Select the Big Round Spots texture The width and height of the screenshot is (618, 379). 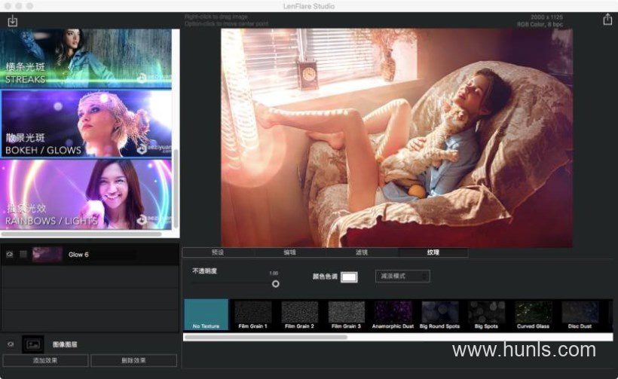pyautogui.click(x=440, y=314)
